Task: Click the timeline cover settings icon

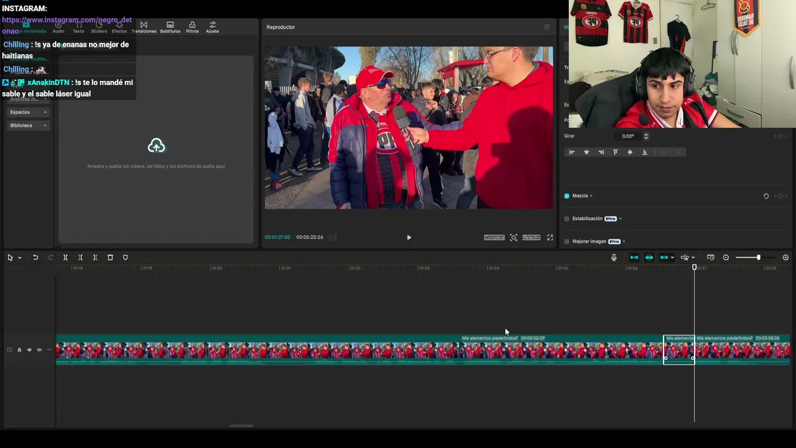Action: (711, 258)
